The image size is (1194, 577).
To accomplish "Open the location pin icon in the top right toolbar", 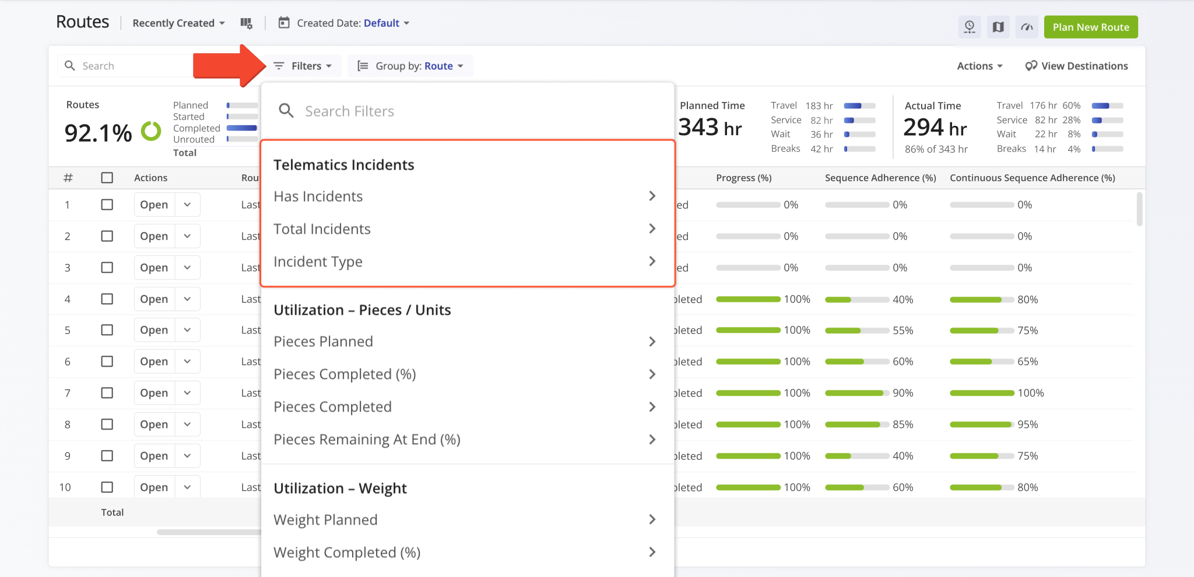I will tap(970, 27).
